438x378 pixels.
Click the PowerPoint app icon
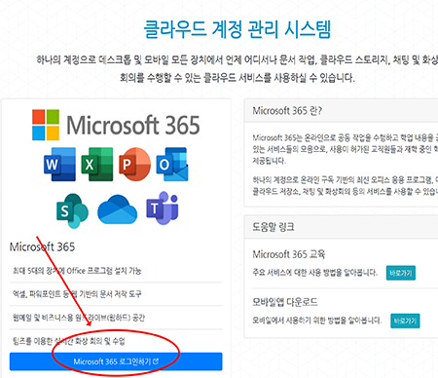pos(134,165)
